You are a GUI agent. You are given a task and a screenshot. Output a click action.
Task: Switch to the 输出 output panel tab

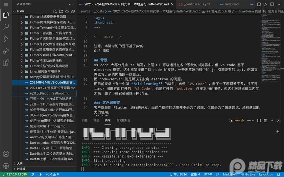click(x=96, y=120)
